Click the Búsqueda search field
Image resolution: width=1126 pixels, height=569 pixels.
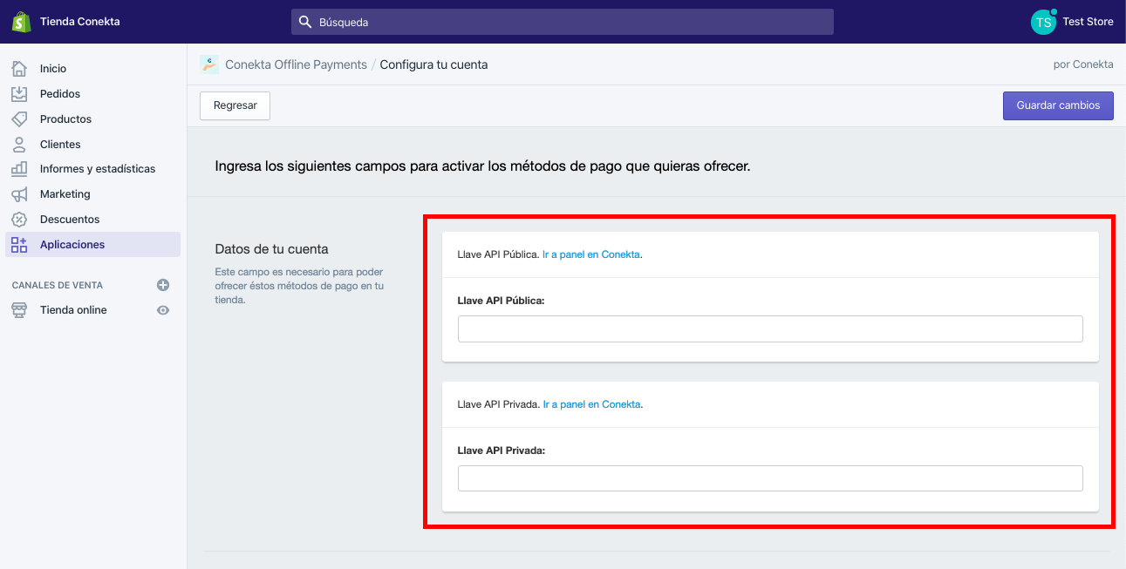(563, 22)
